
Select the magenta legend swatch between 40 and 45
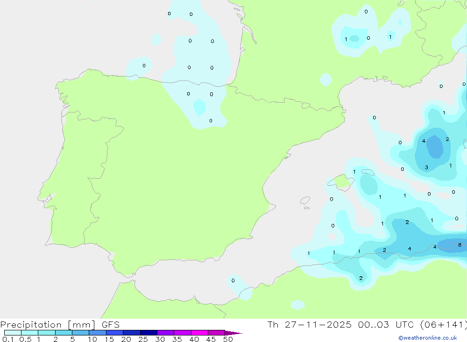tap(199, 333)
